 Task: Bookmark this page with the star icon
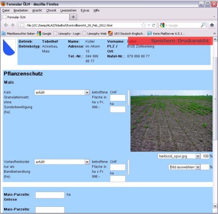click(x=144, y=25)
